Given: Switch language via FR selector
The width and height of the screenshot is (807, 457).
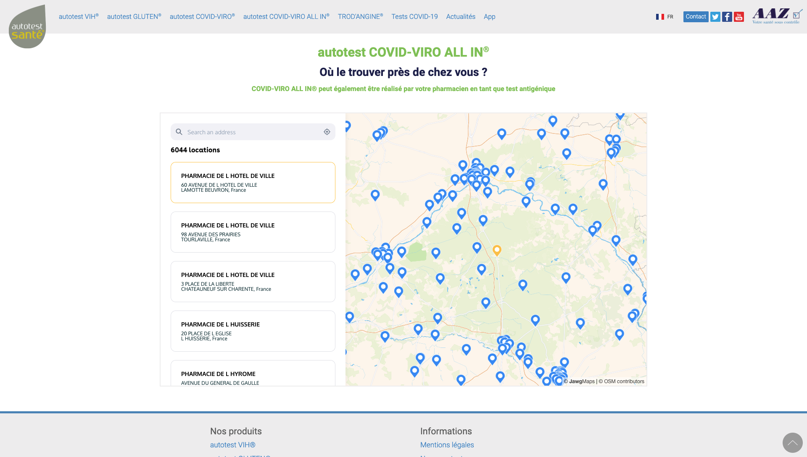Looking at the screenshot, I should (x=665, y=17).
